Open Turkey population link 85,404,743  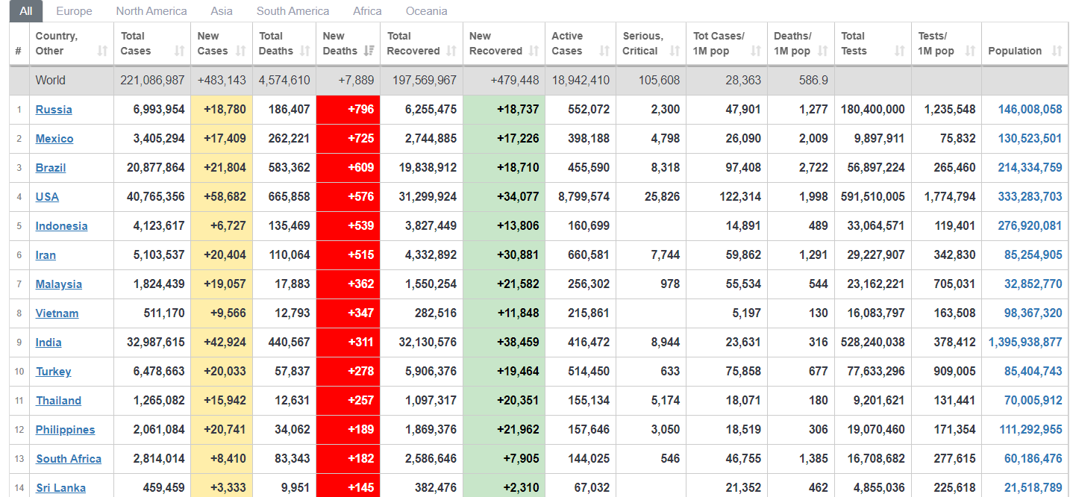(x=1033, y=372)
